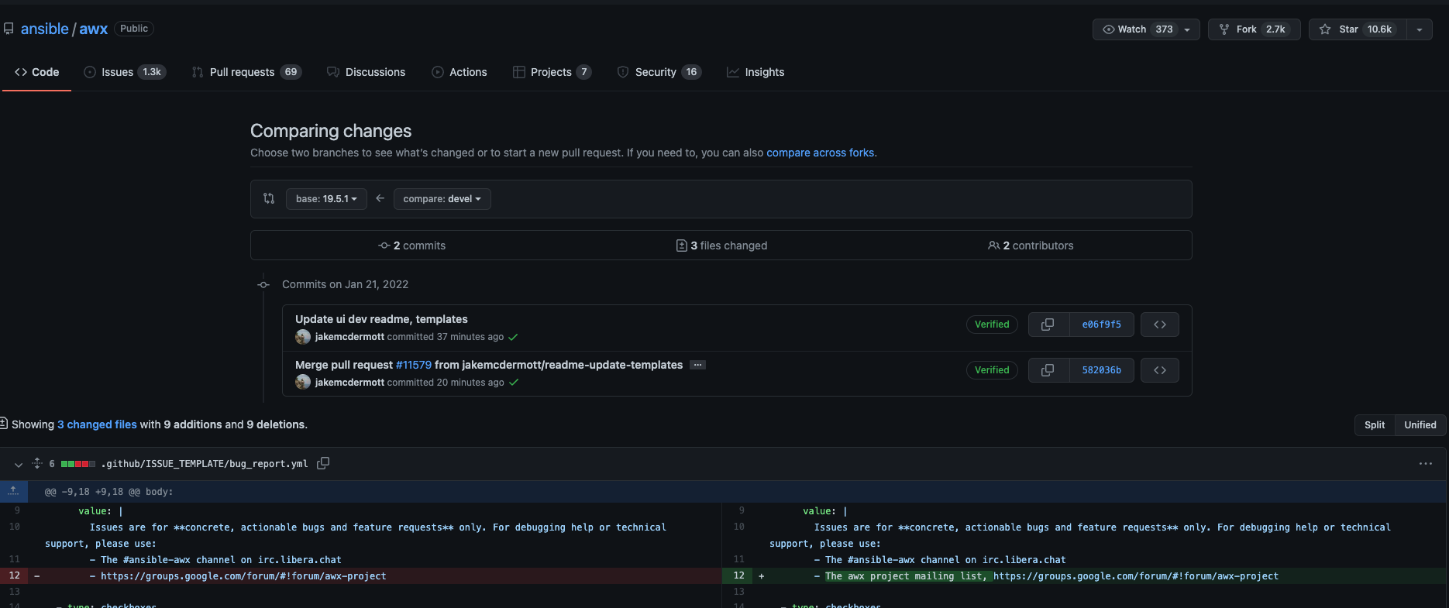Expand hidden lines above line 9

(13, 491)
